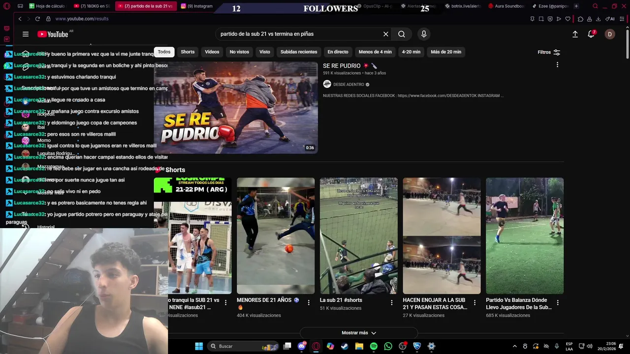Go back in the browser history

click(x=20, y=19)
